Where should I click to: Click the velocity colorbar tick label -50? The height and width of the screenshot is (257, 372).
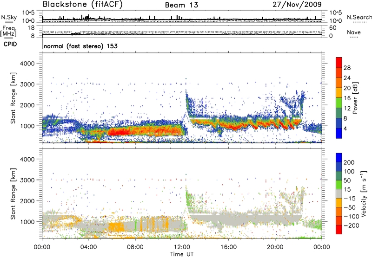click(350, 207)
